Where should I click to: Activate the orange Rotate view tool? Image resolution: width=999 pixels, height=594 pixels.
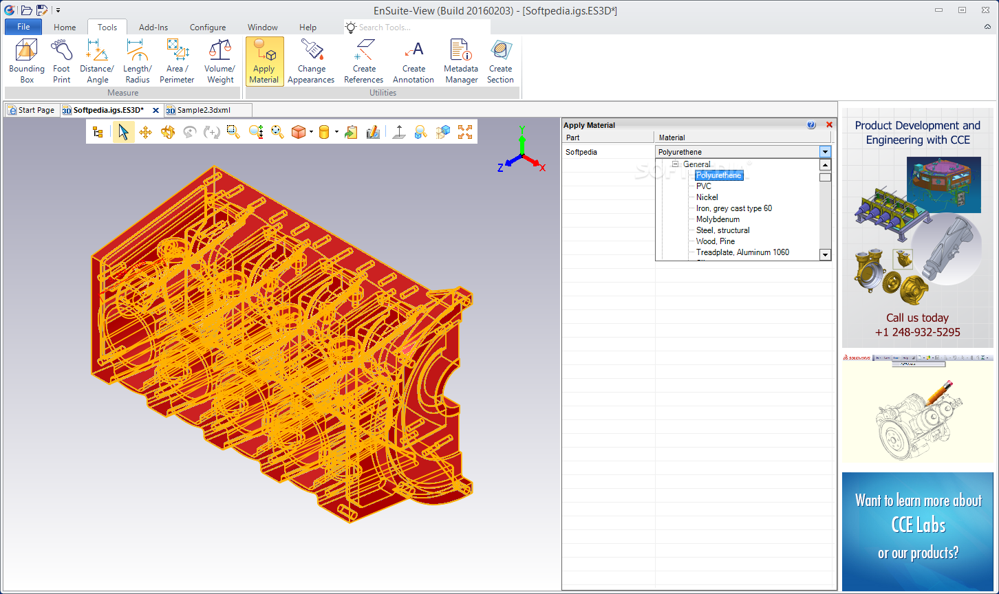(x=167, y=132)
